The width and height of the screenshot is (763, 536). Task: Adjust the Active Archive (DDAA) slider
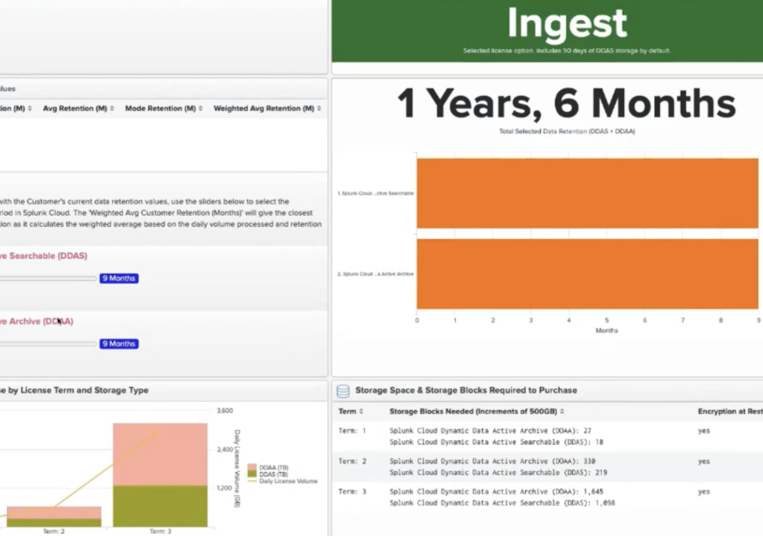point(47,344)
